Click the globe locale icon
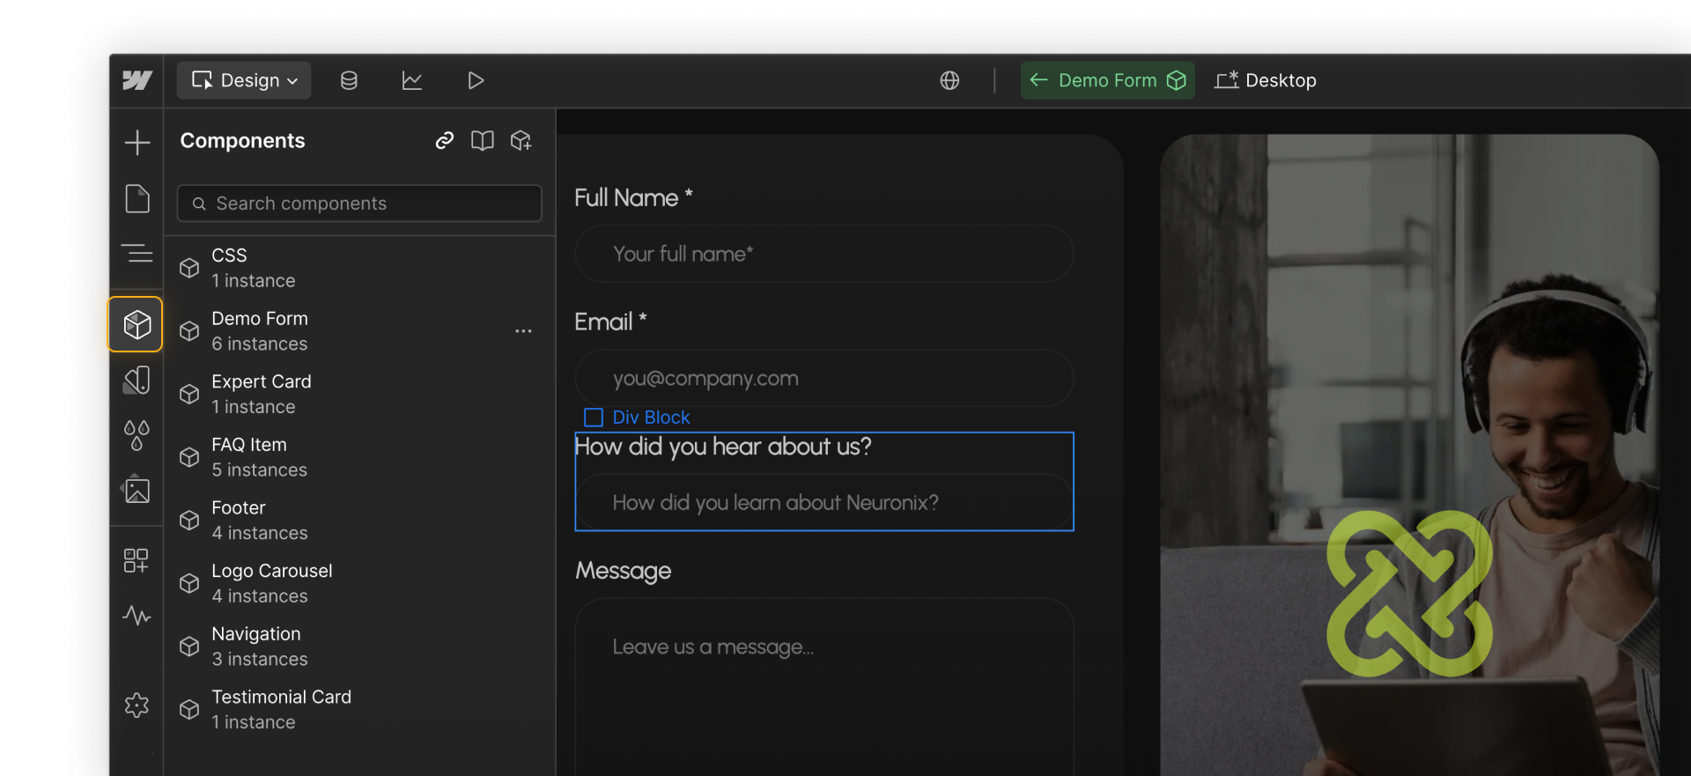Viewport: 1691px width, 776px height. (949, 80)
